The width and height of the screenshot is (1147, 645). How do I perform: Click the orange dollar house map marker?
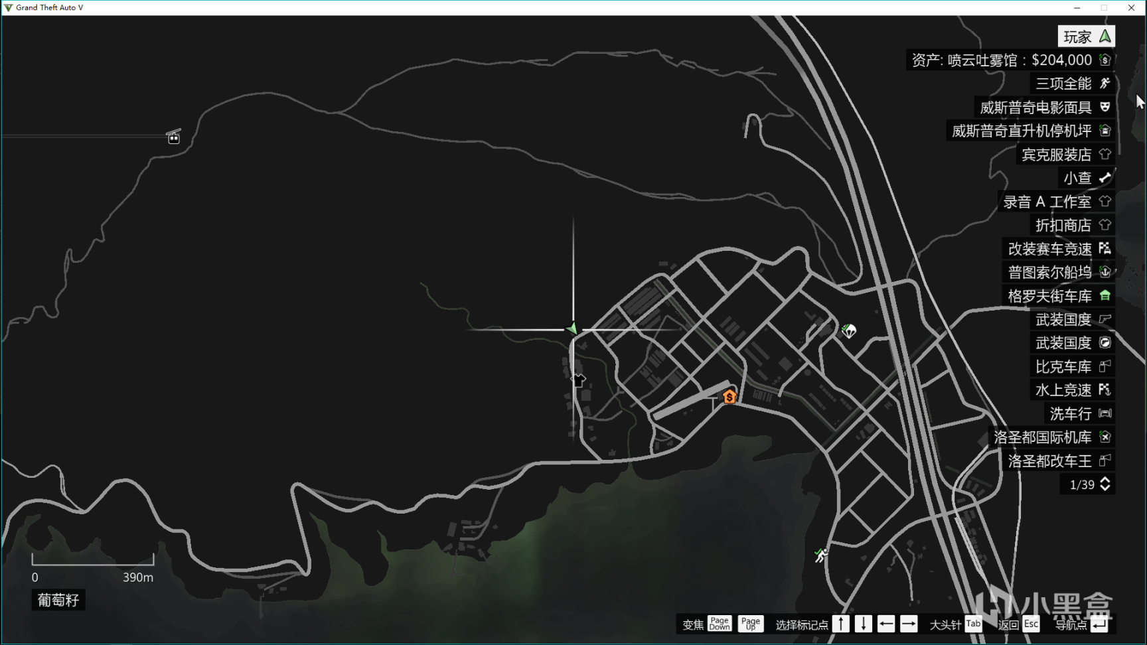729,396
